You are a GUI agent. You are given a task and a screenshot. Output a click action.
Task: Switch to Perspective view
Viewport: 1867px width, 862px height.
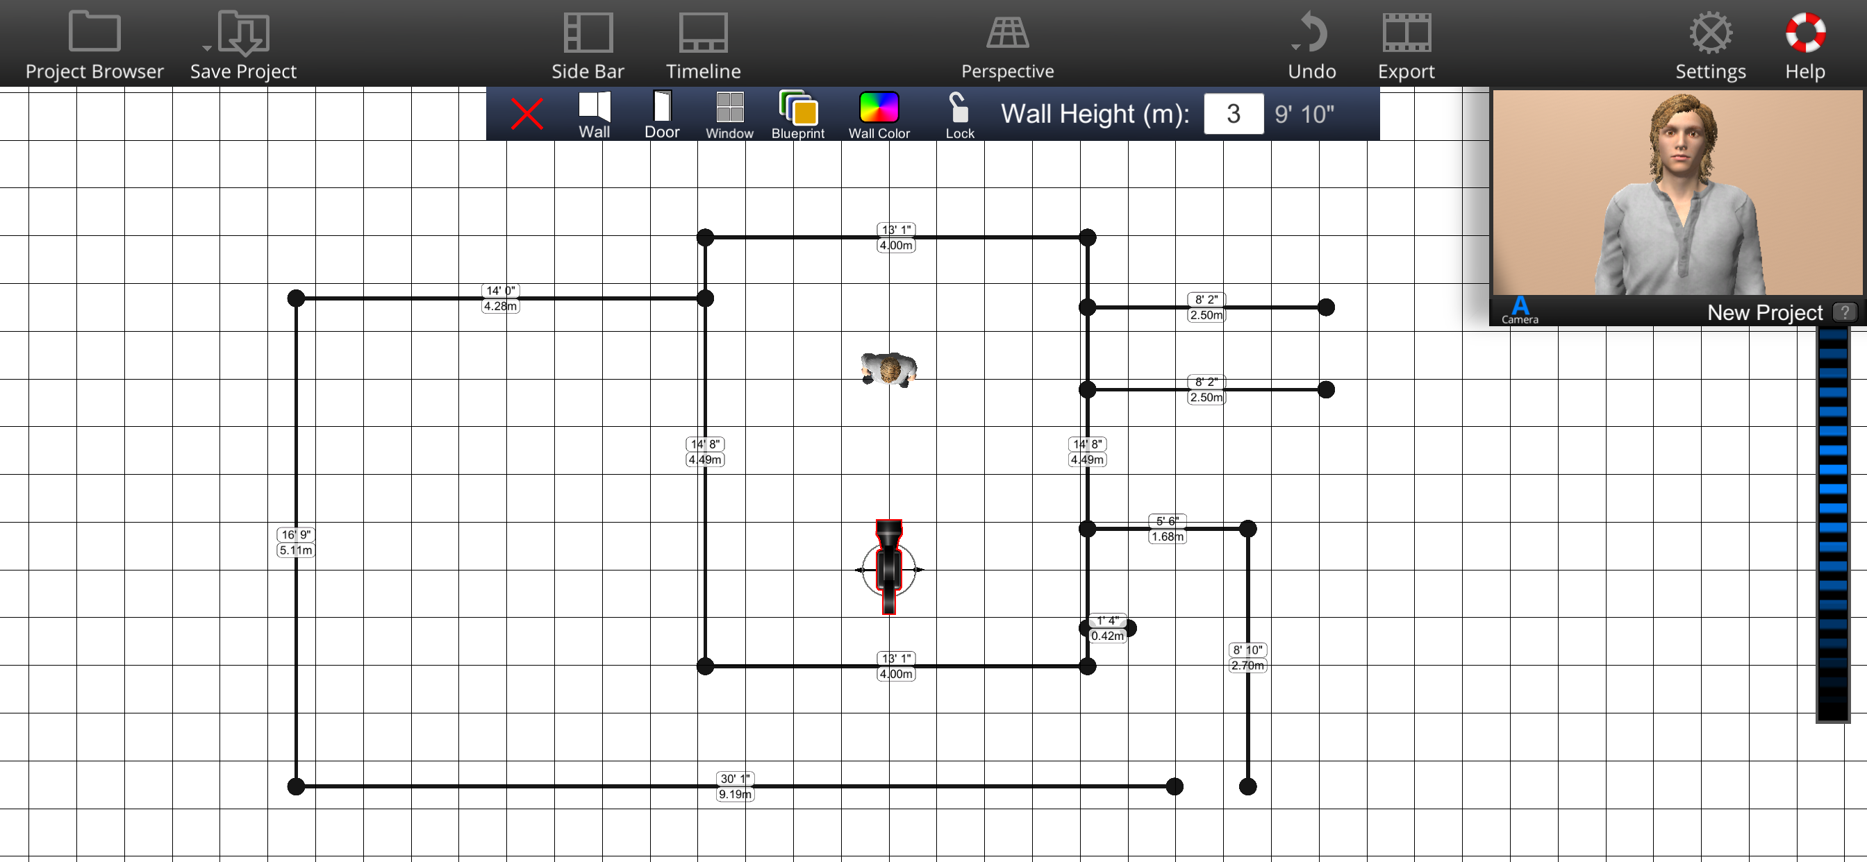coord(1006,32)
